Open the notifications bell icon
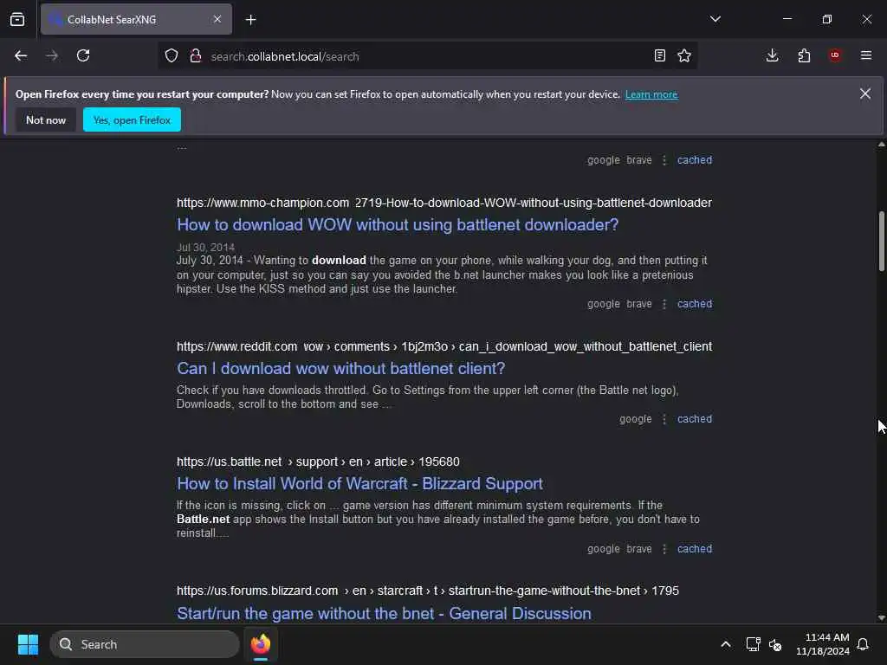Screen dimensions: 887x665 (x=864, y=644)
